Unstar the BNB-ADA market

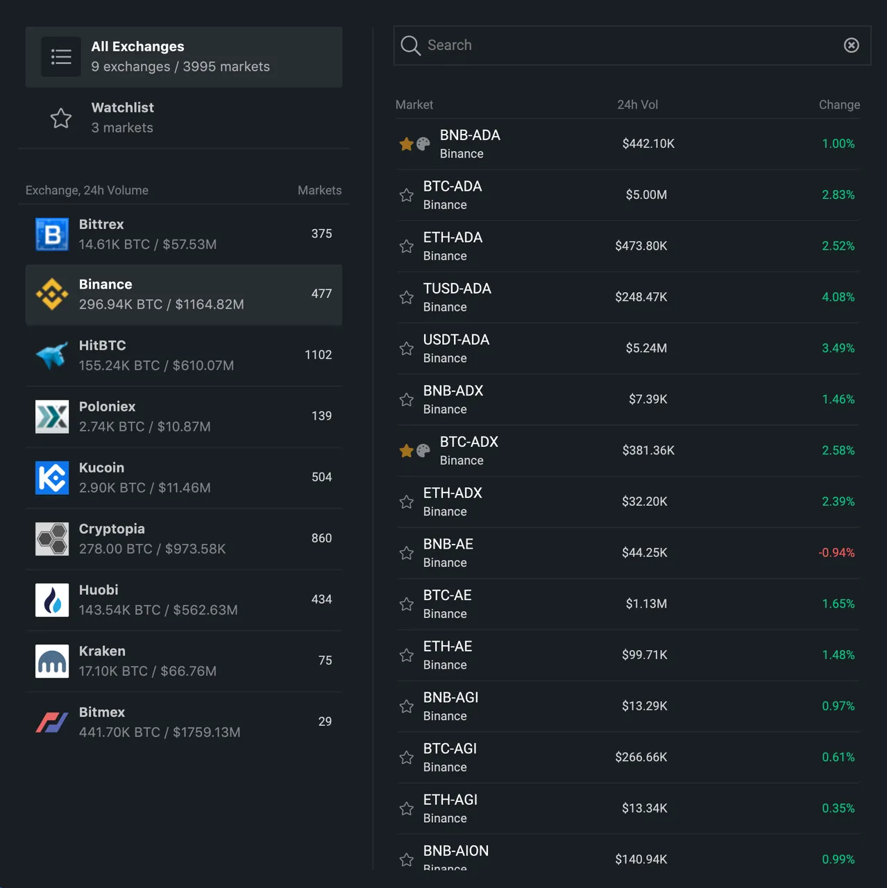(x=407, y=144)
